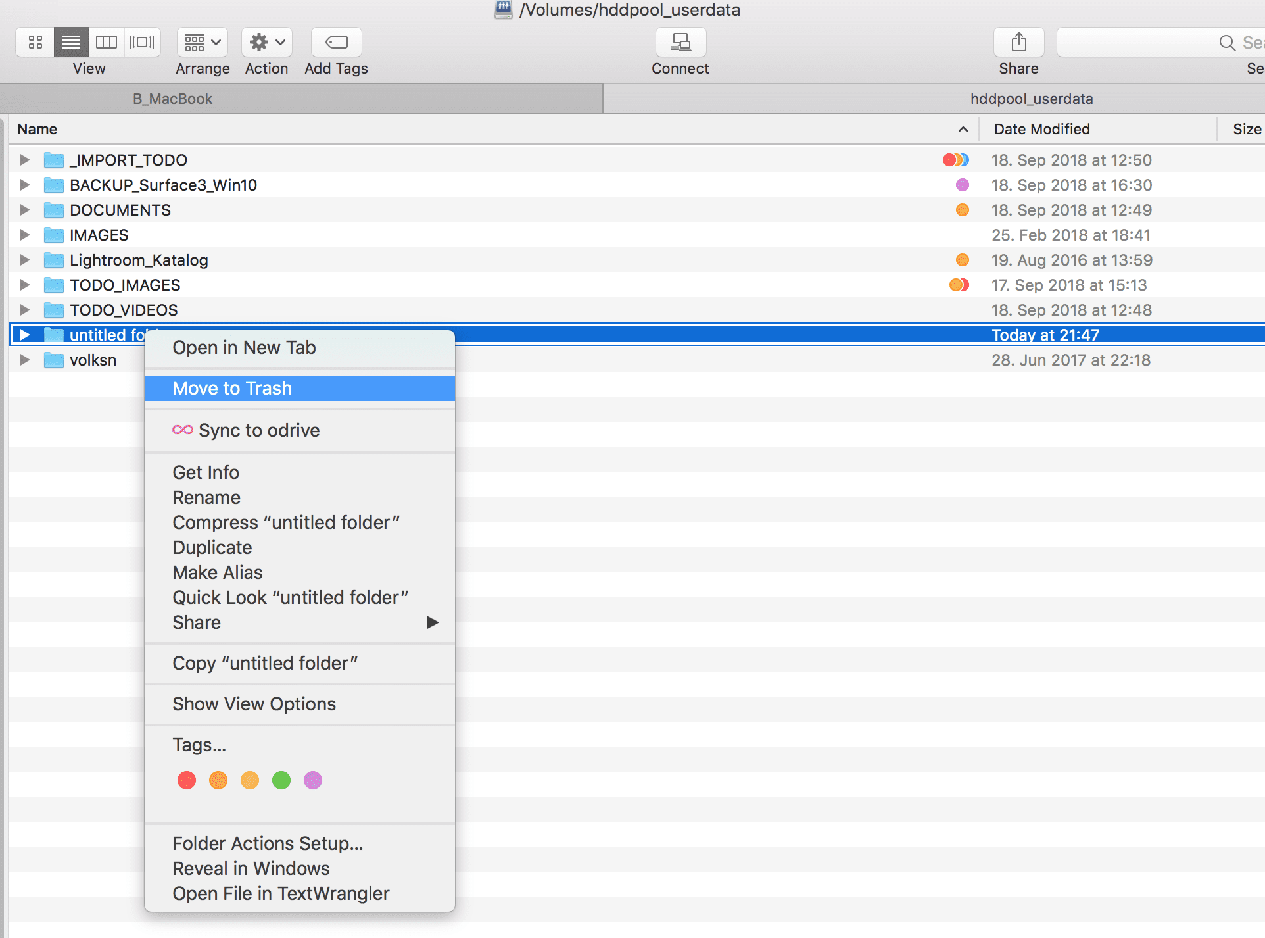Image resolution: width=1265 pixels, height=938 pixels.
Task: Switch to icon view mode
Action: pos(36,43)
